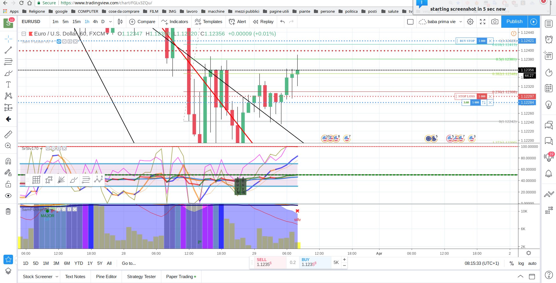Toggle auto scale
Image resolution: width=556 pixels, height=283 pixels.
532,263
